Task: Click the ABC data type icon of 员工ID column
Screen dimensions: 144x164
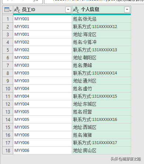Action: pyautogui.click(x=17, y=10)
